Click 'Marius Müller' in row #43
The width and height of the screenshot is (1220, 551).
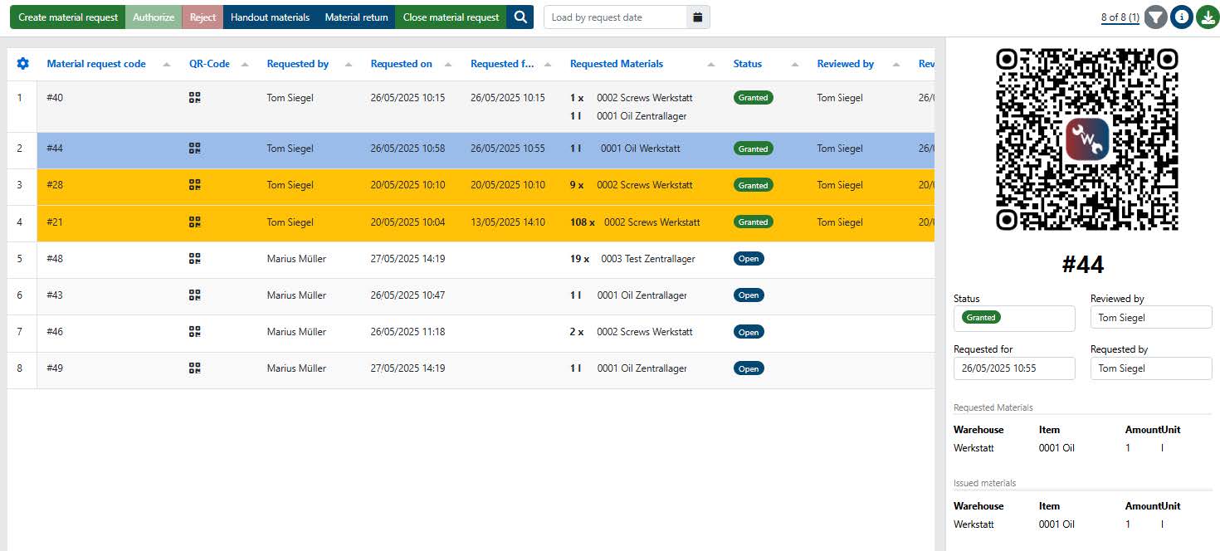296,295
